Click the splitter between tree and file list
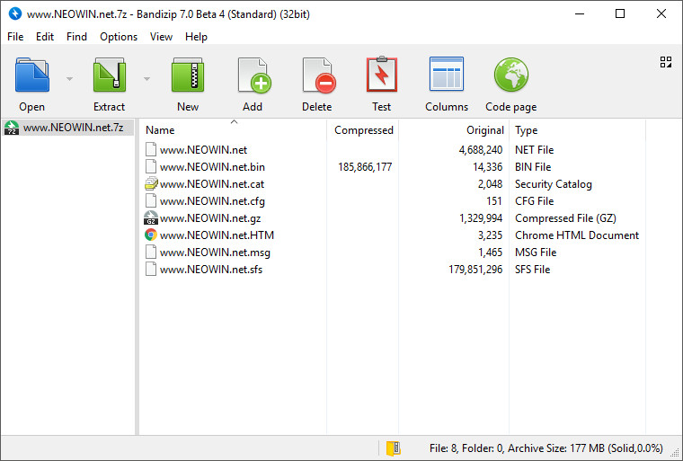683x461 pixels. click(x=137, y=277)
